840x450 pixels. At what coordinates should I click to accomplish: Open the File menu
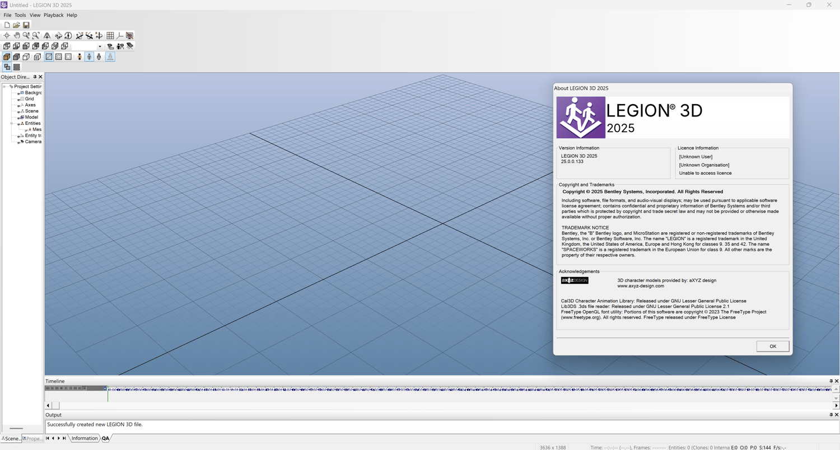[x=7, y=15]
